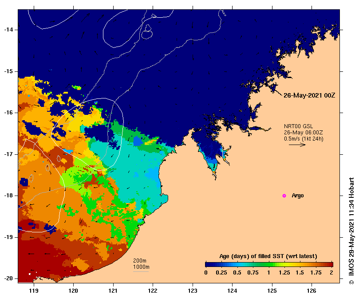
Task: Click the colorbar tick label 0.5
Action: pos(237,273)
